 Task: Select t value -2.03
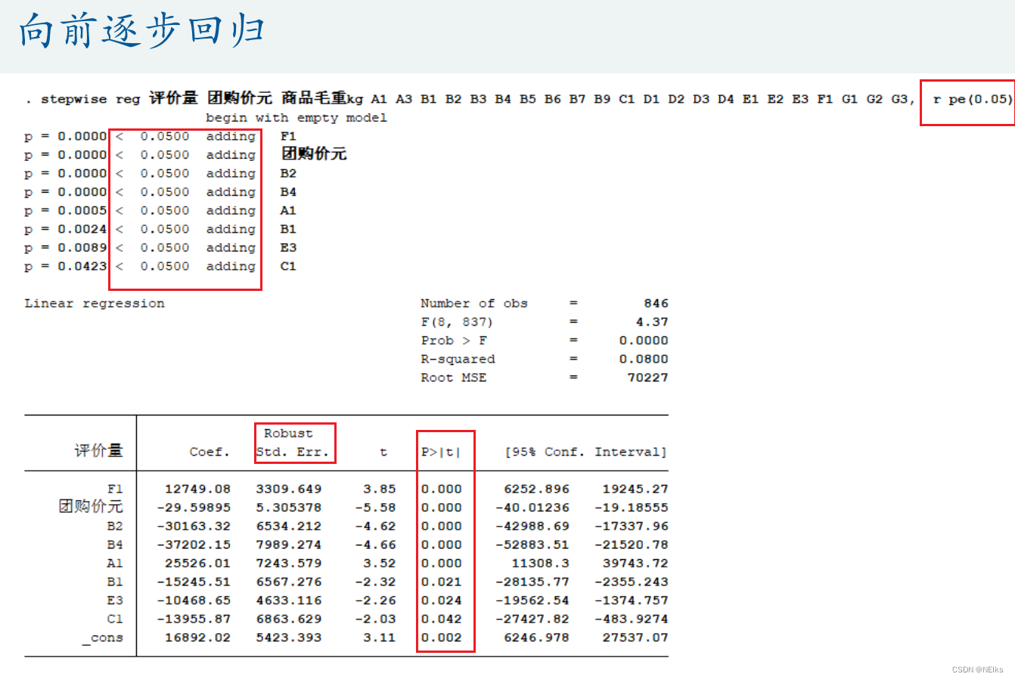point(375,620)
